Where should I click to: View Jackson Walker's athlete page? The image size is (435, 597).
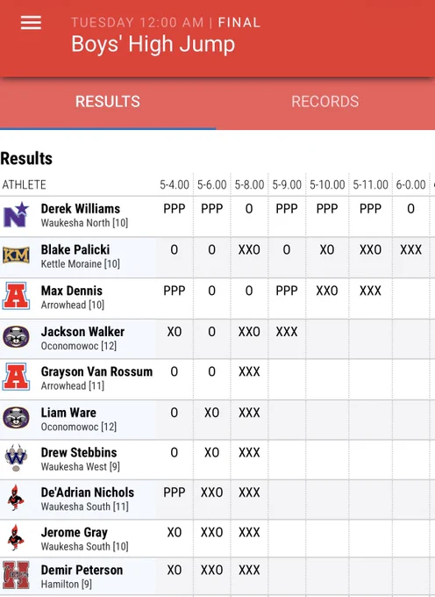[82, 332]
